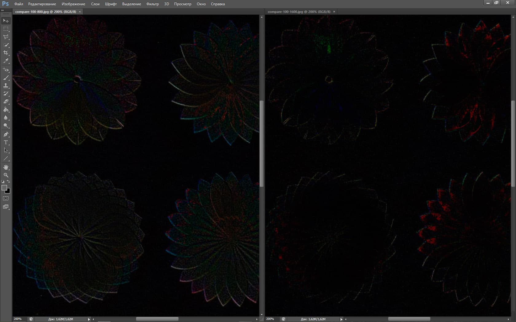Open the Файл menu
This screenshot has width=516, height=322.
coord(19,4)
